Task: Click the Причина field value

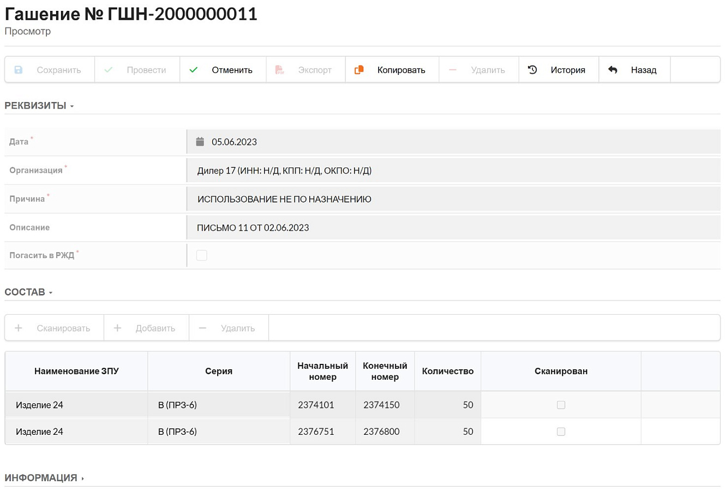Action: [454, 199]
